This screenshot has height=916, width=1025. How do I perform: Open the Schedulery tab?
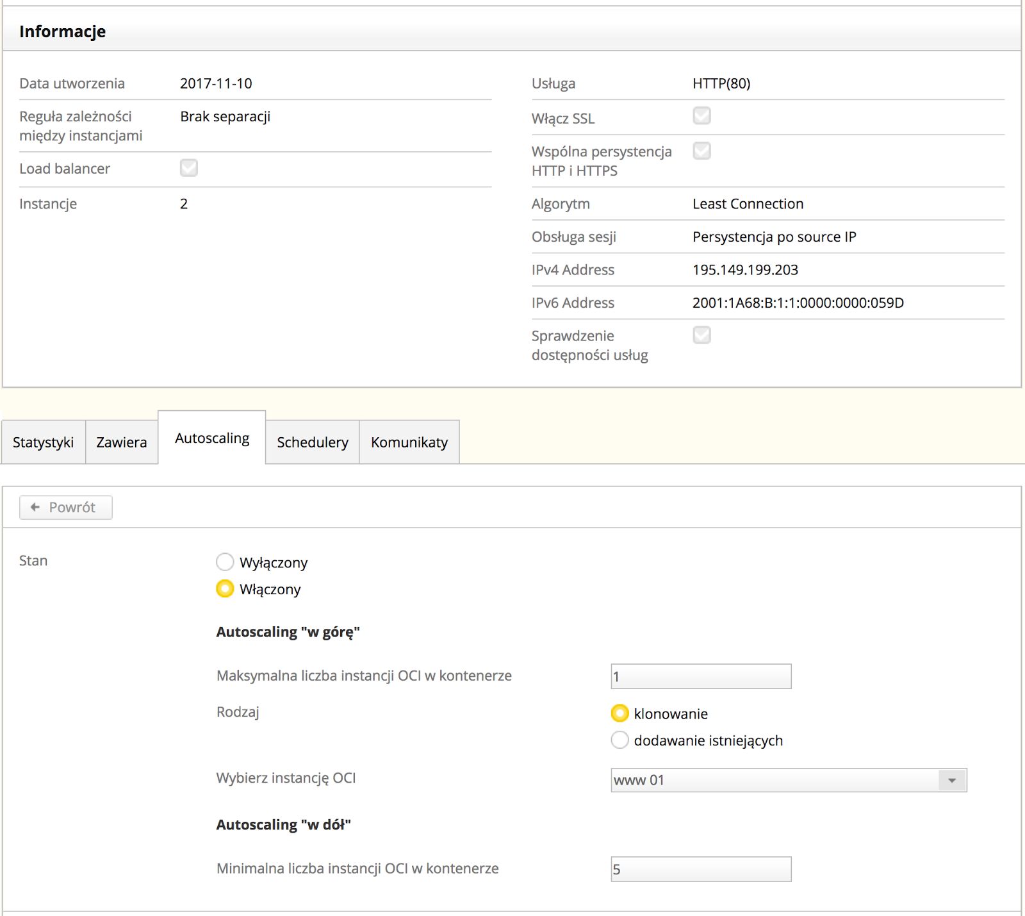(313, 442)
